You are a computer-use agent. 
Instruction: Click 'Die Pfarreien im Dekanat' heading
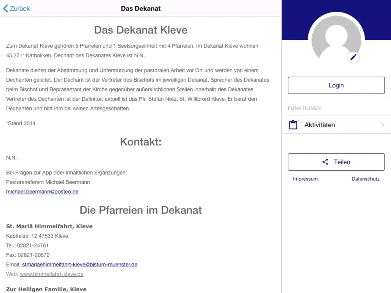pos(141,210)
